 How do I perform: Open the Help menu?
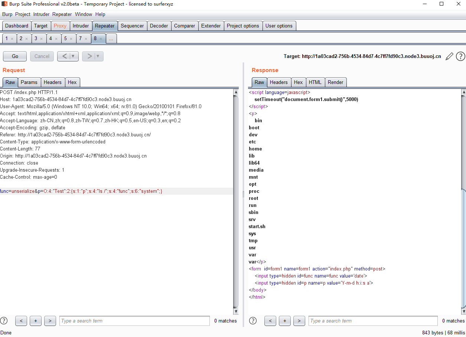tap(100, 14)
